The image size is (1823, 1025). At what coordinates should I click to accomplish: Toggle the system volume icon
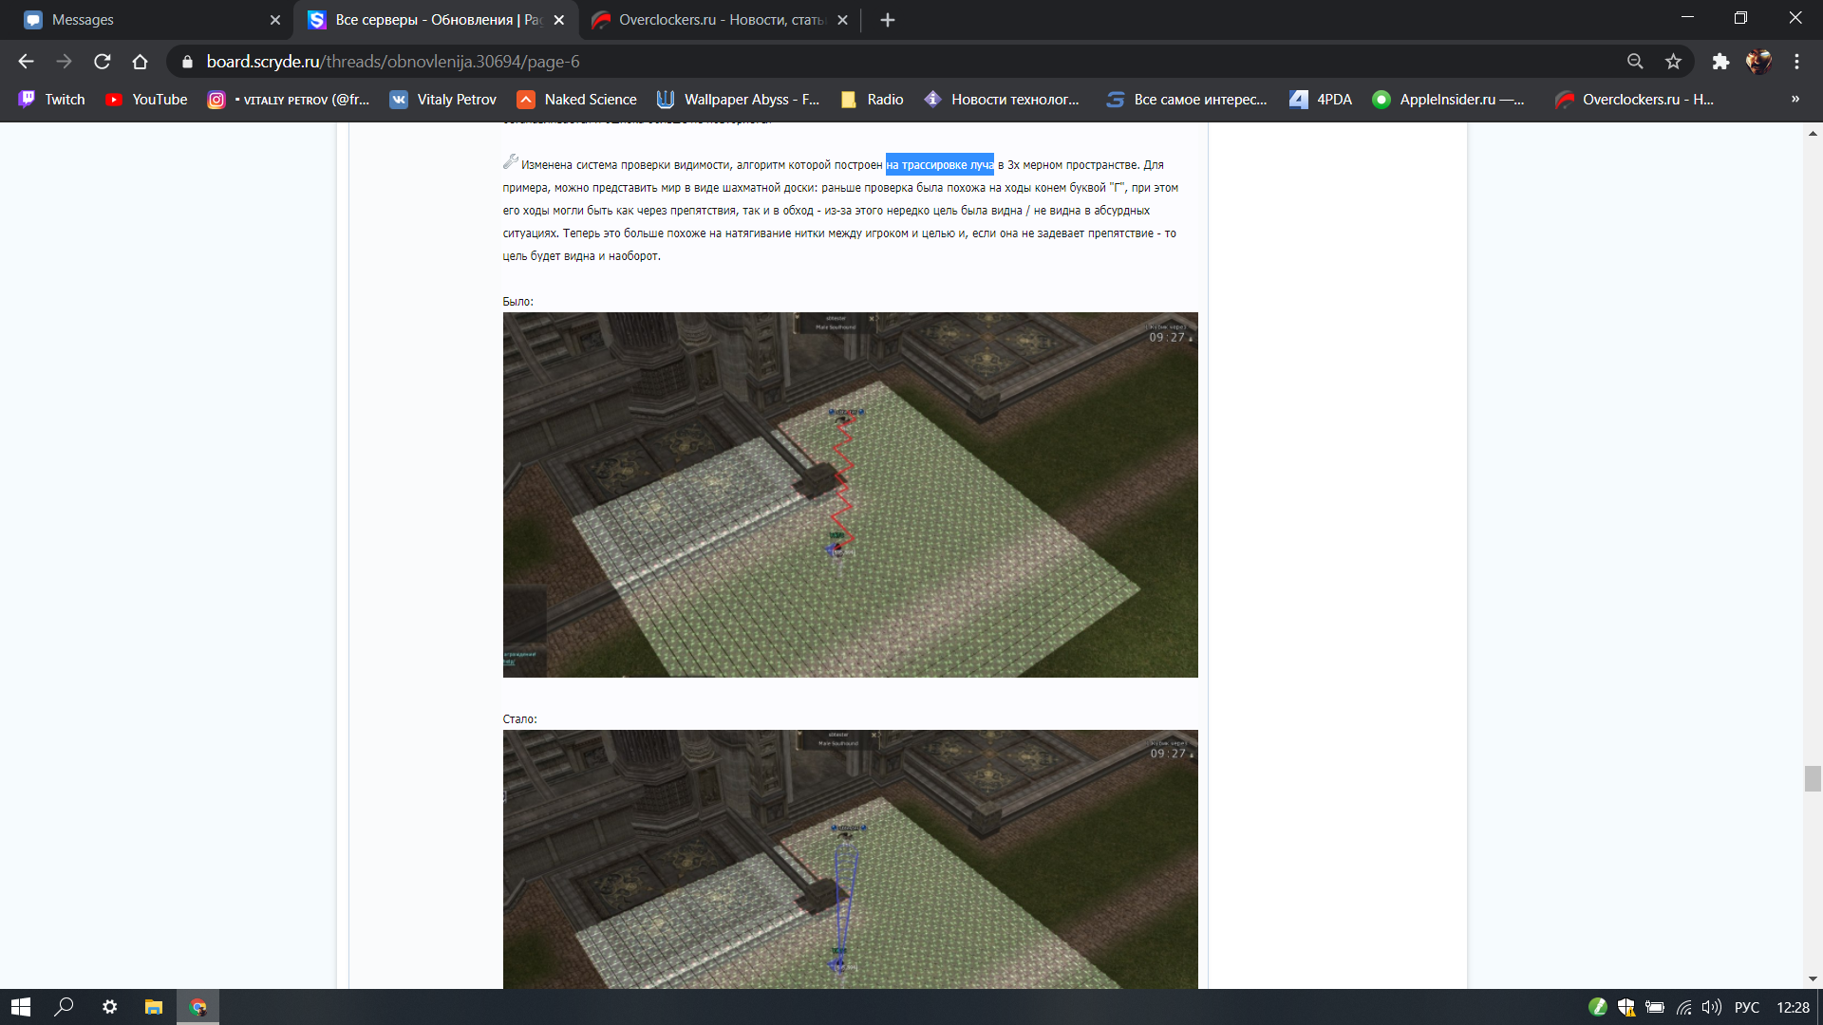point(1713,1006)
